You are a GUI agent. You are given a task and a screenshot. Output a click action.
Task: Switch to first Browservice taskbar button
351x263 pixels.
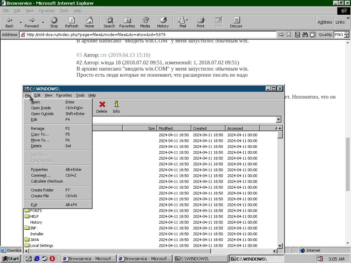pos(89,259)
